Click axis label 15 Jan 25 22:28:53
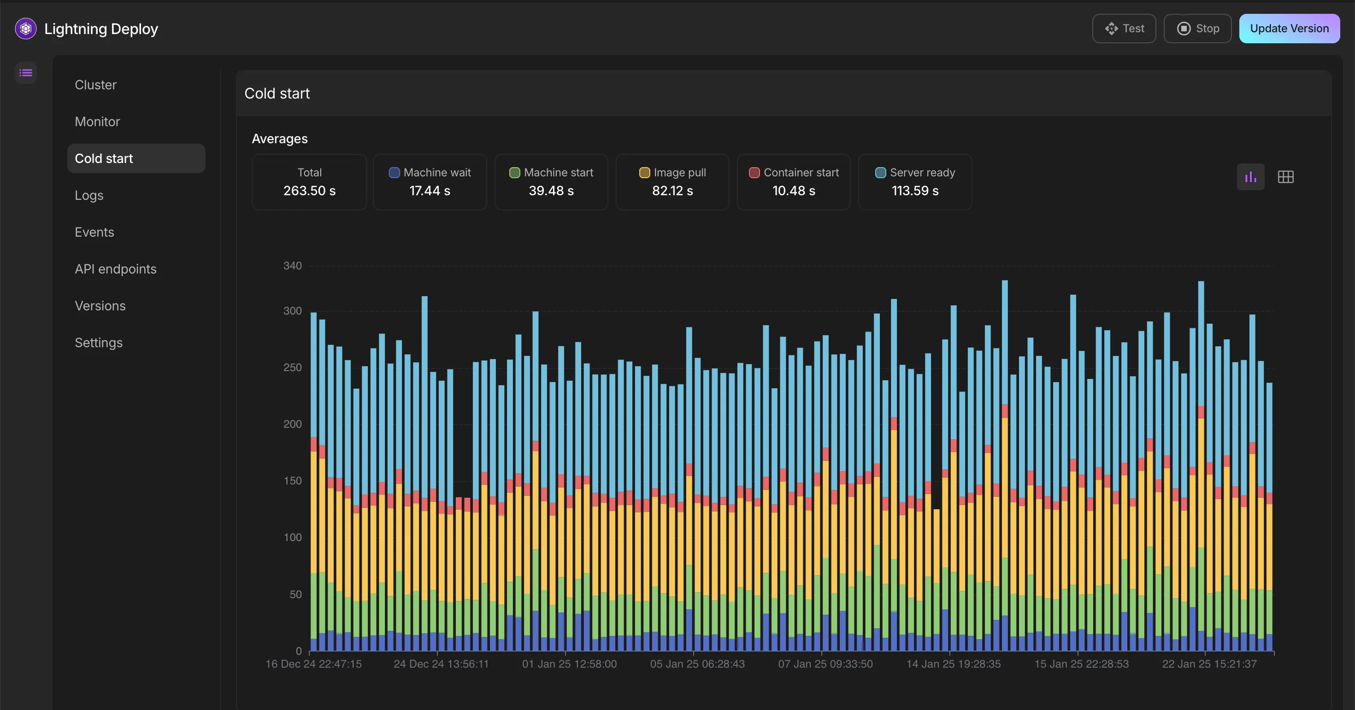The height and width of the screenshot is (710, 1355). (x=1082, y=664)
